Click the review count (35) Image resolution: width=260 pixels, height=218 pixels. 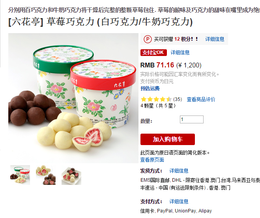click(178, 99)
